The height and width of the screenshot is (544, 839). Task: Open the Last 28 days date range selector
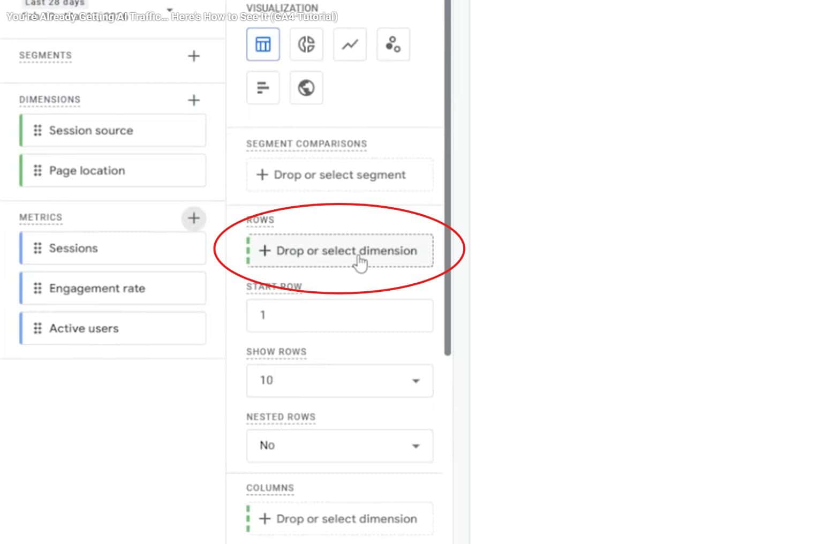(54, 4)
